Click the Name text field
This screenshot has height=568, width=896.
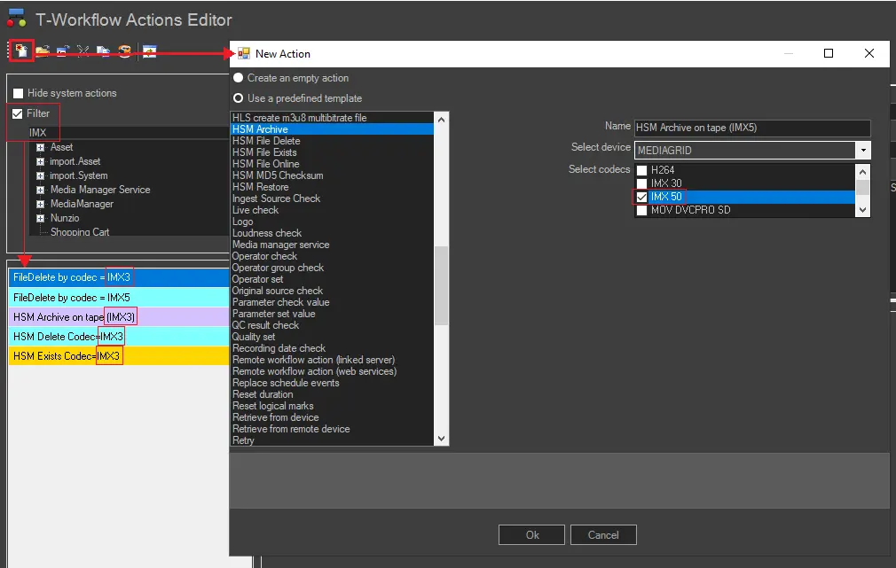coord(751,128)
